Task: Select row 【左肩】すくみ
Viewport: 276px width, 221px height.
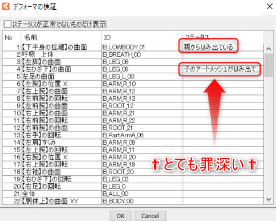Action: [133, 143]
